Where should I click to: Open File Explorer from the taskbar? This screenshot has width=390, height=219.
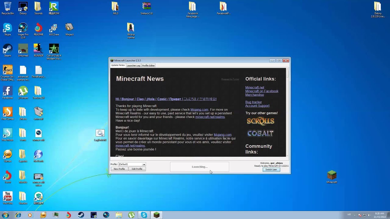[x=119, y=215]
